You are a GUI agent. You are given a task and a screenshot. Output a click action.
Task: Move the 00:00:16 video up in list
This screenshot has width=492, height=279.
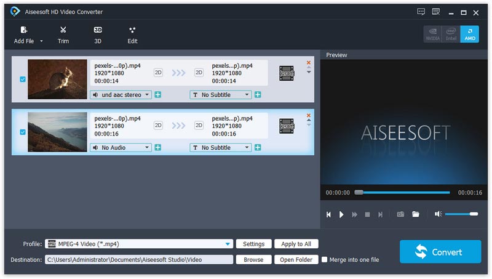309,120
